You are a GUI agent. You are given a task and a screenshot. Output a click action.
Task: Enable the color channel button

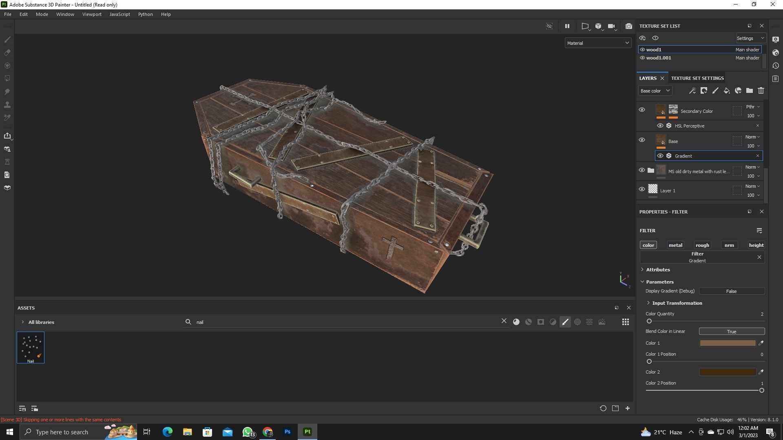648,245
